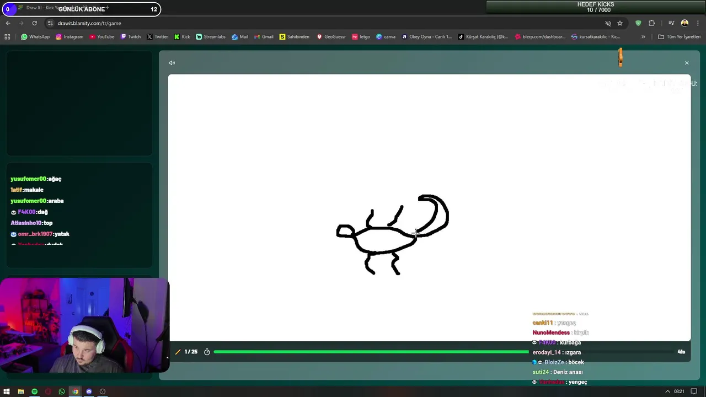Image resolution: width=706 pixels, height=397 pixels.
Task: Close the drawing game panel
Action: tap(687, 63)
